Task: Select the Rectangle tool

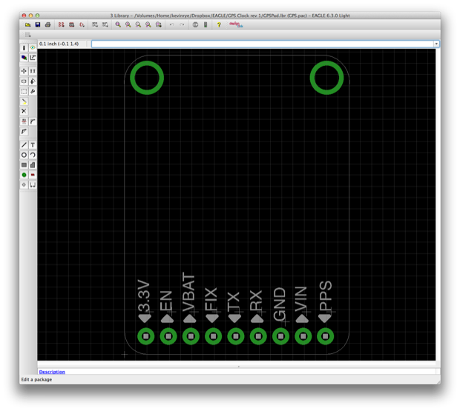Action: [24, 165]
